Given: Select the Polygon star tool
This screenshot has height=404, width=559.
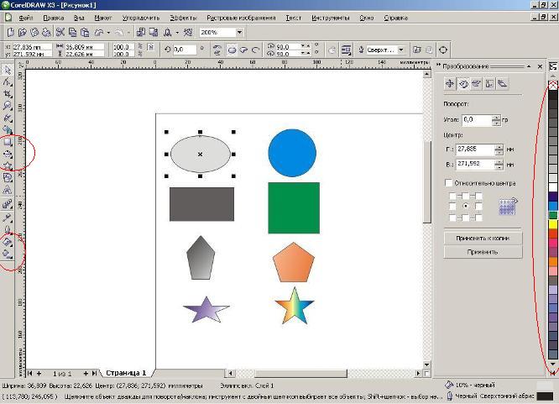Looking at the screenshot, I should pyautogui.click(x=7, y=166).
